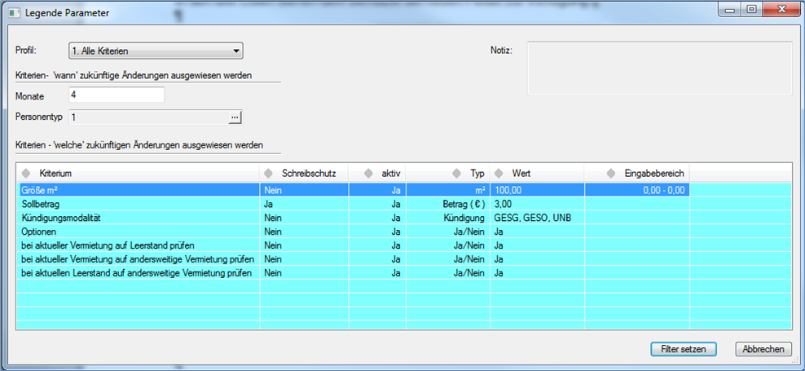
Task: Click the diamond icon beside Eingabebereich header
Action: pyautogui.click(x=611, y=174)
